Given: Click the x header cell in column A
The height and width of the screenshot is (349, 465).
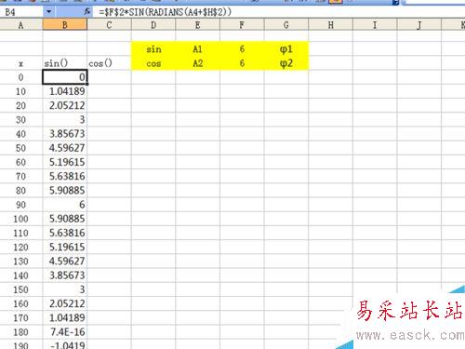Looking at the screenshot, I should pyautogui.click(x=21, y=63).
